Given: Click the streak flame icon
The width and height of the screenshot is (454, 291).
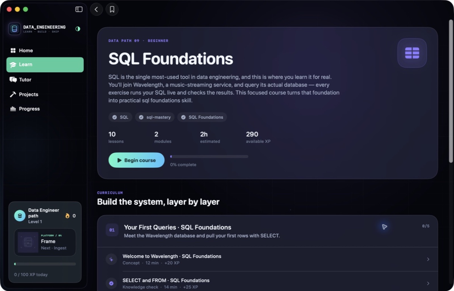Looking at the screenshot, I should coord(67,216).
